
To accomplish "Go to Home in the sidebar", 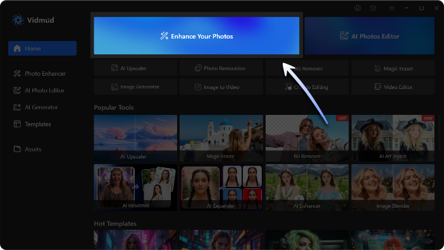I will coord(42,49).
